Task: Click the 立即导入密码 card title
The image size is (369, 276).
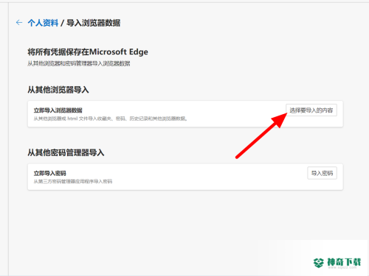Action: (x=50, y=173)
